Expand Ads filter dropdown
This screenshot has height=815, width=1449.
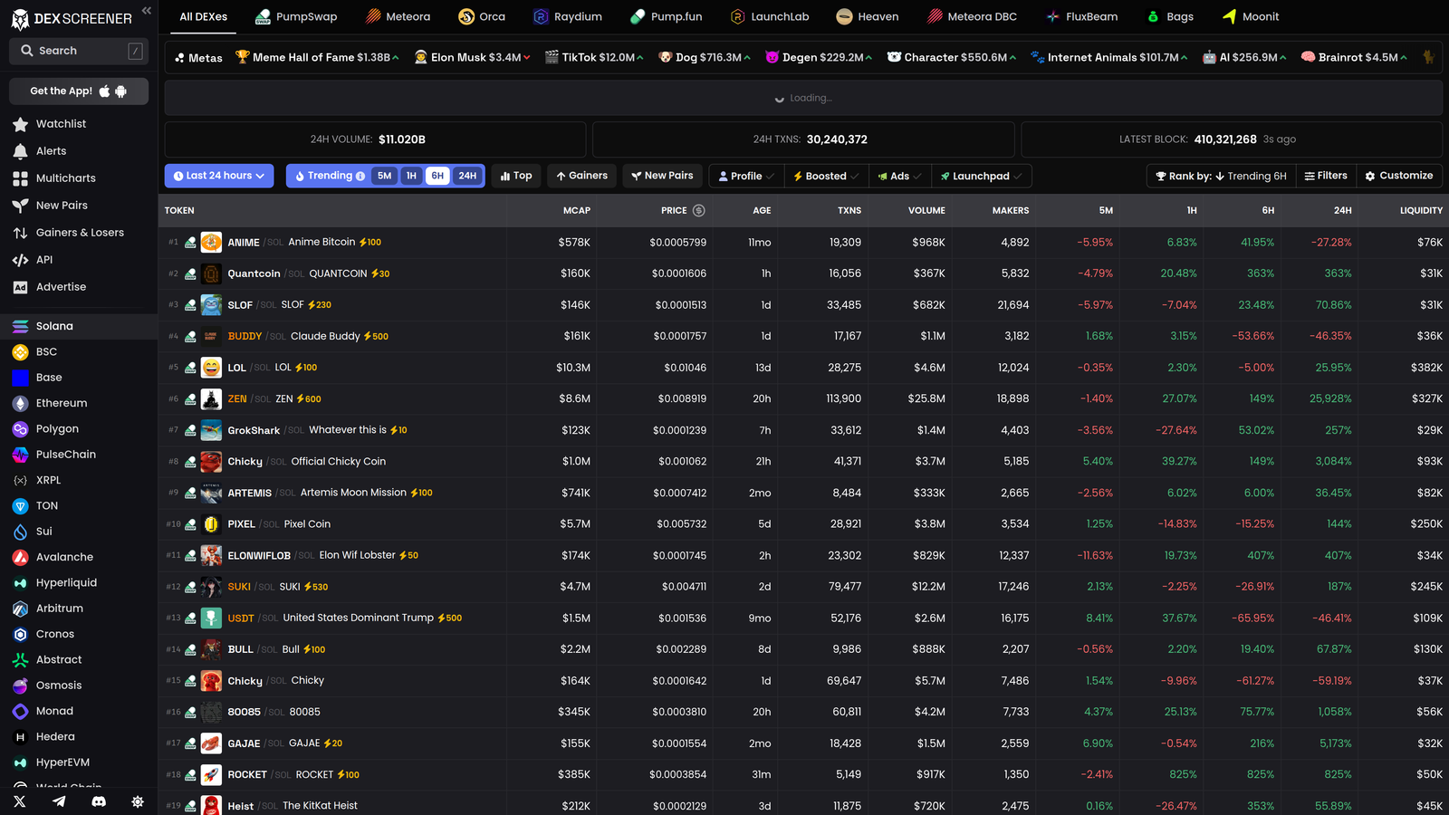[898, 176]
